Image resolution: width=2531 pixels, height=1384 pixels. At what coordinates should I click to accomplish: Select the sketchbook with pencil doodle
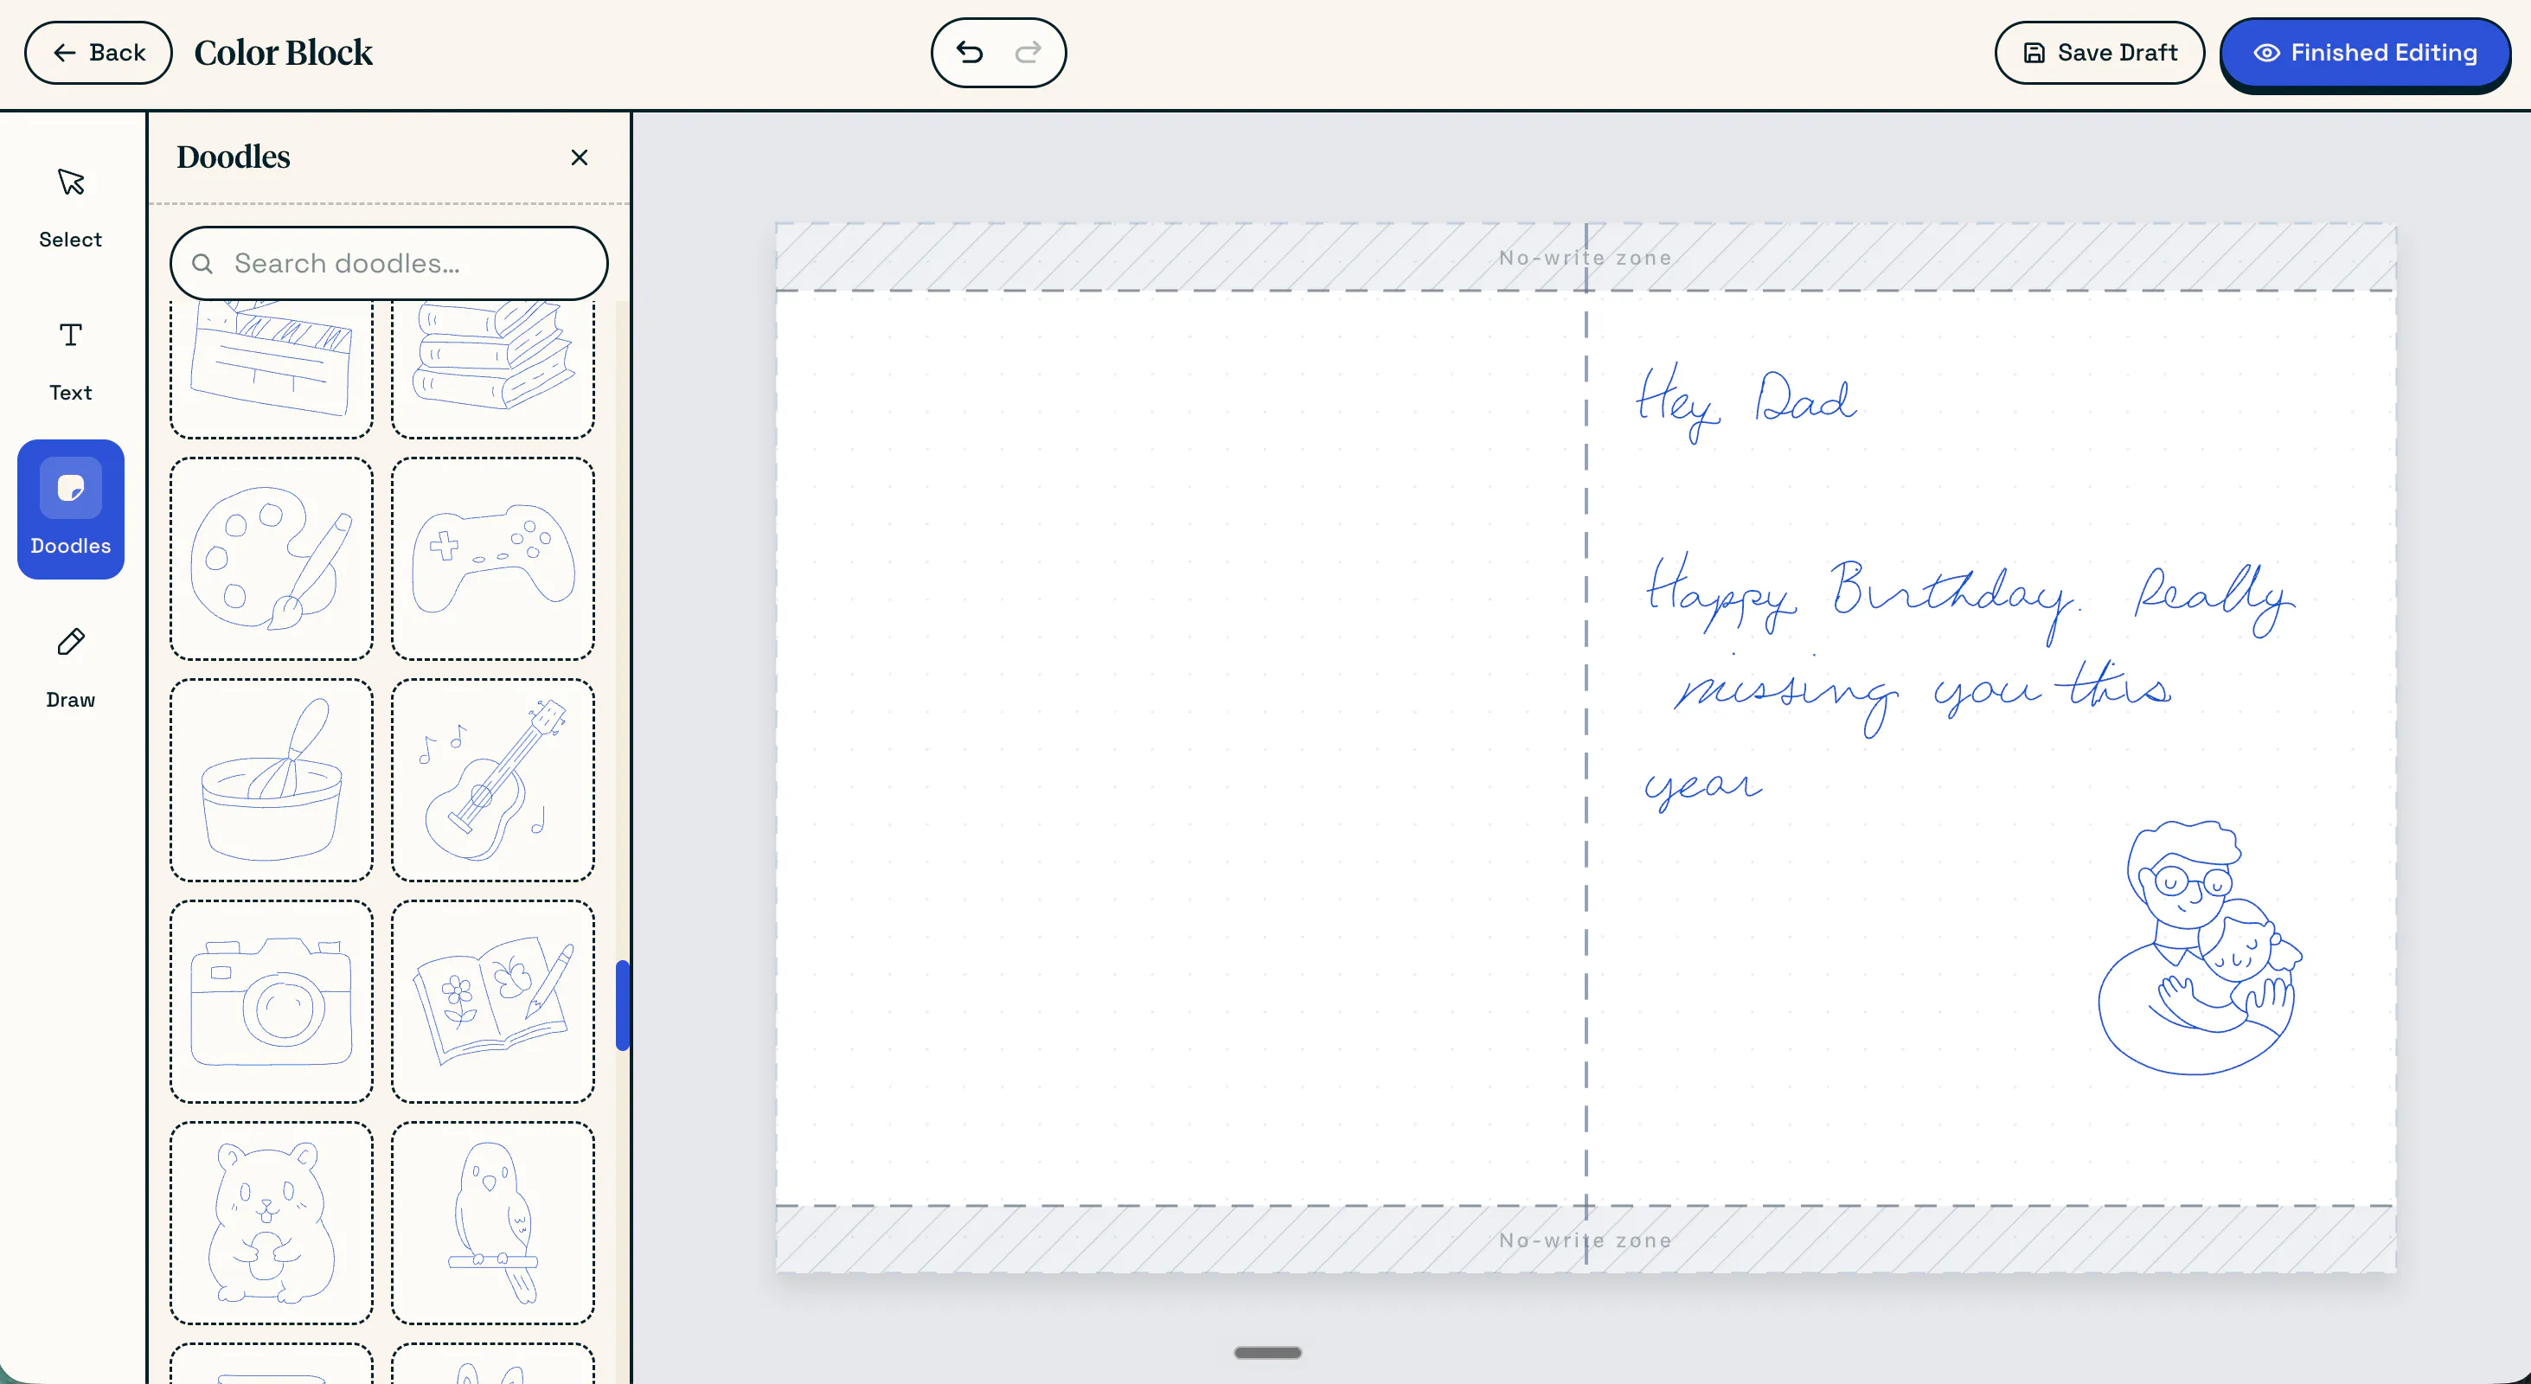[493, 1002]
